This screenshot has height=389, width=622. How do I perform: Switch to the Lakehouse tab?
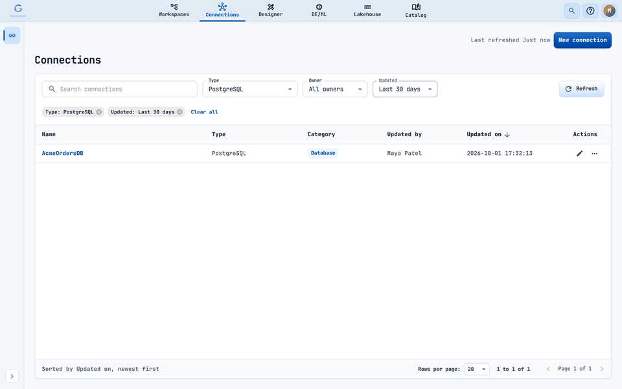pyautogui.click(x=367, y=10)
